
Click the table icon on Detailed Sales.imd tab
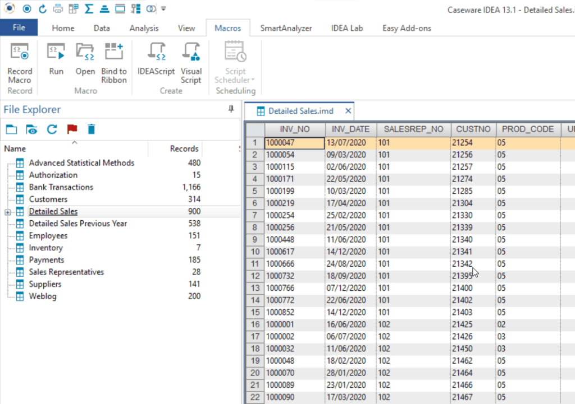coord(261,112)
